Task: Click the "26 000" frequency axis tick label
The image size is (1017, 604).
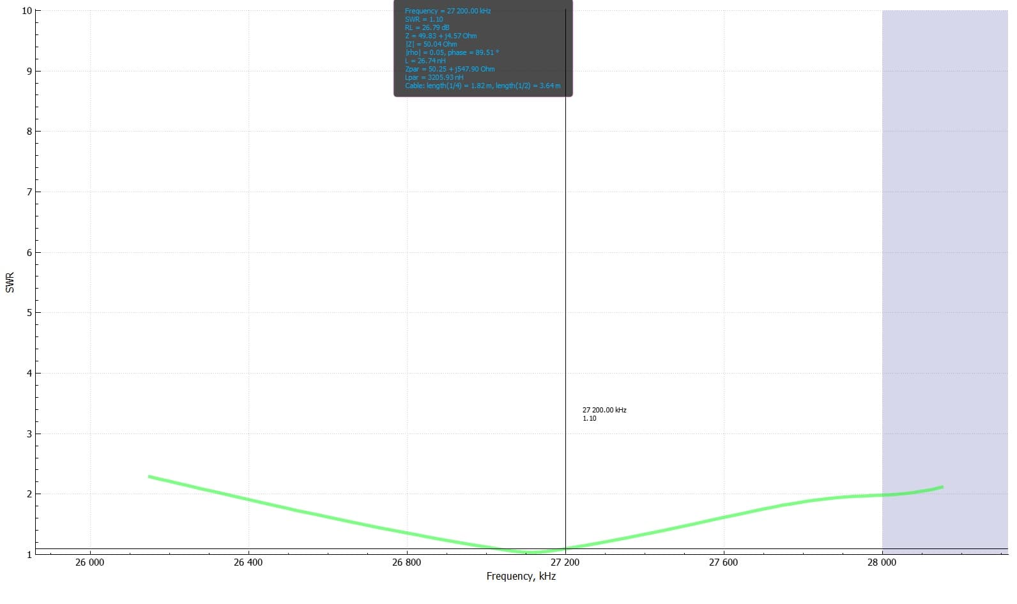Action: [89, 562]
